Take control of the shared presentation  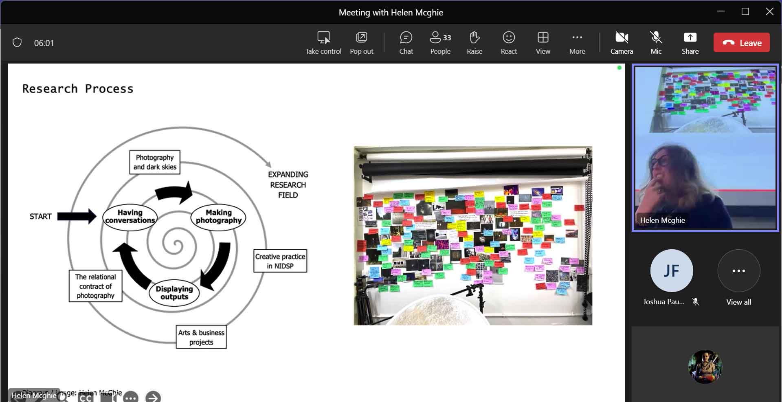(x=323, y=42)
